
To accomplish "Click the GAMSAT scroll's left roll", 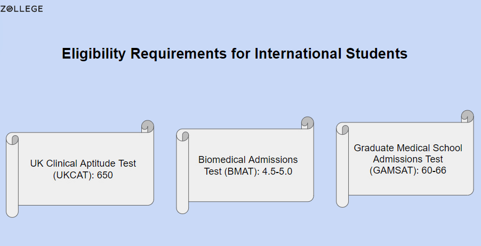I will [342, 165].
